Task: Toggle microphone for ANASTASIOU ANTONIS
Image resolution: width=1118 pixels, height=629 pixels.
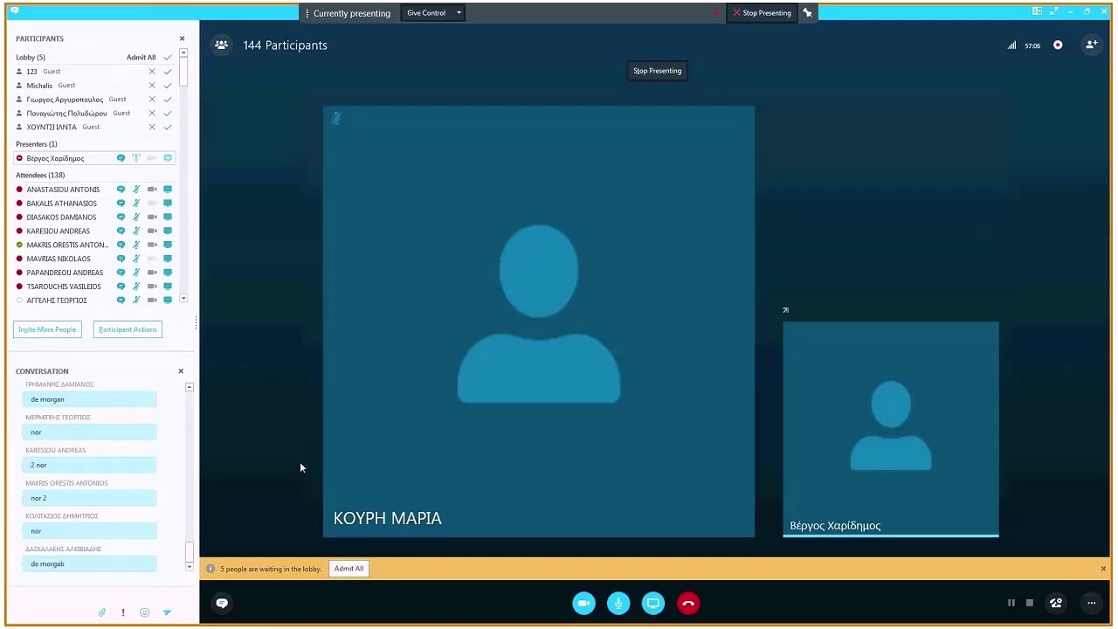Action: [x=136, y=190]
